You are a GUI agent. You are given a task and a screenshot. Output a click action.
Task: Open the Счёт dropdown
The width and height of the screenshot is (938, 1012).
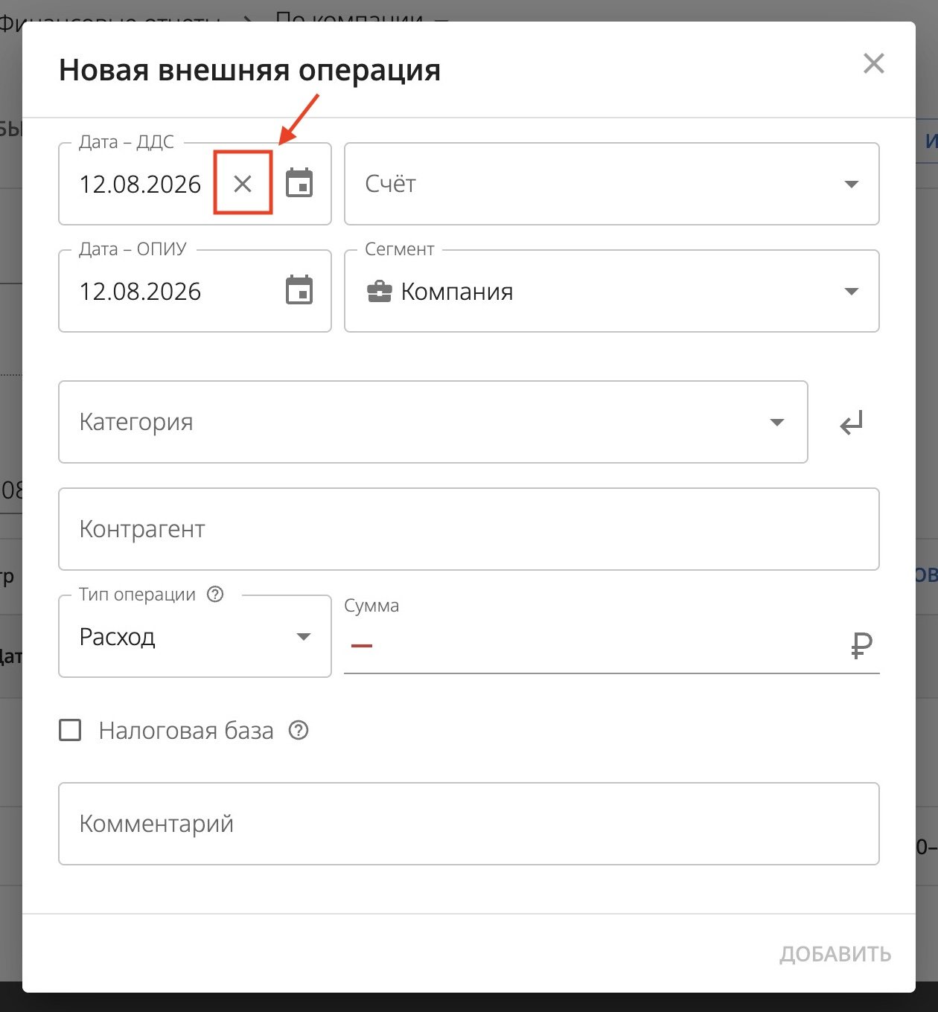click(612, 184)
